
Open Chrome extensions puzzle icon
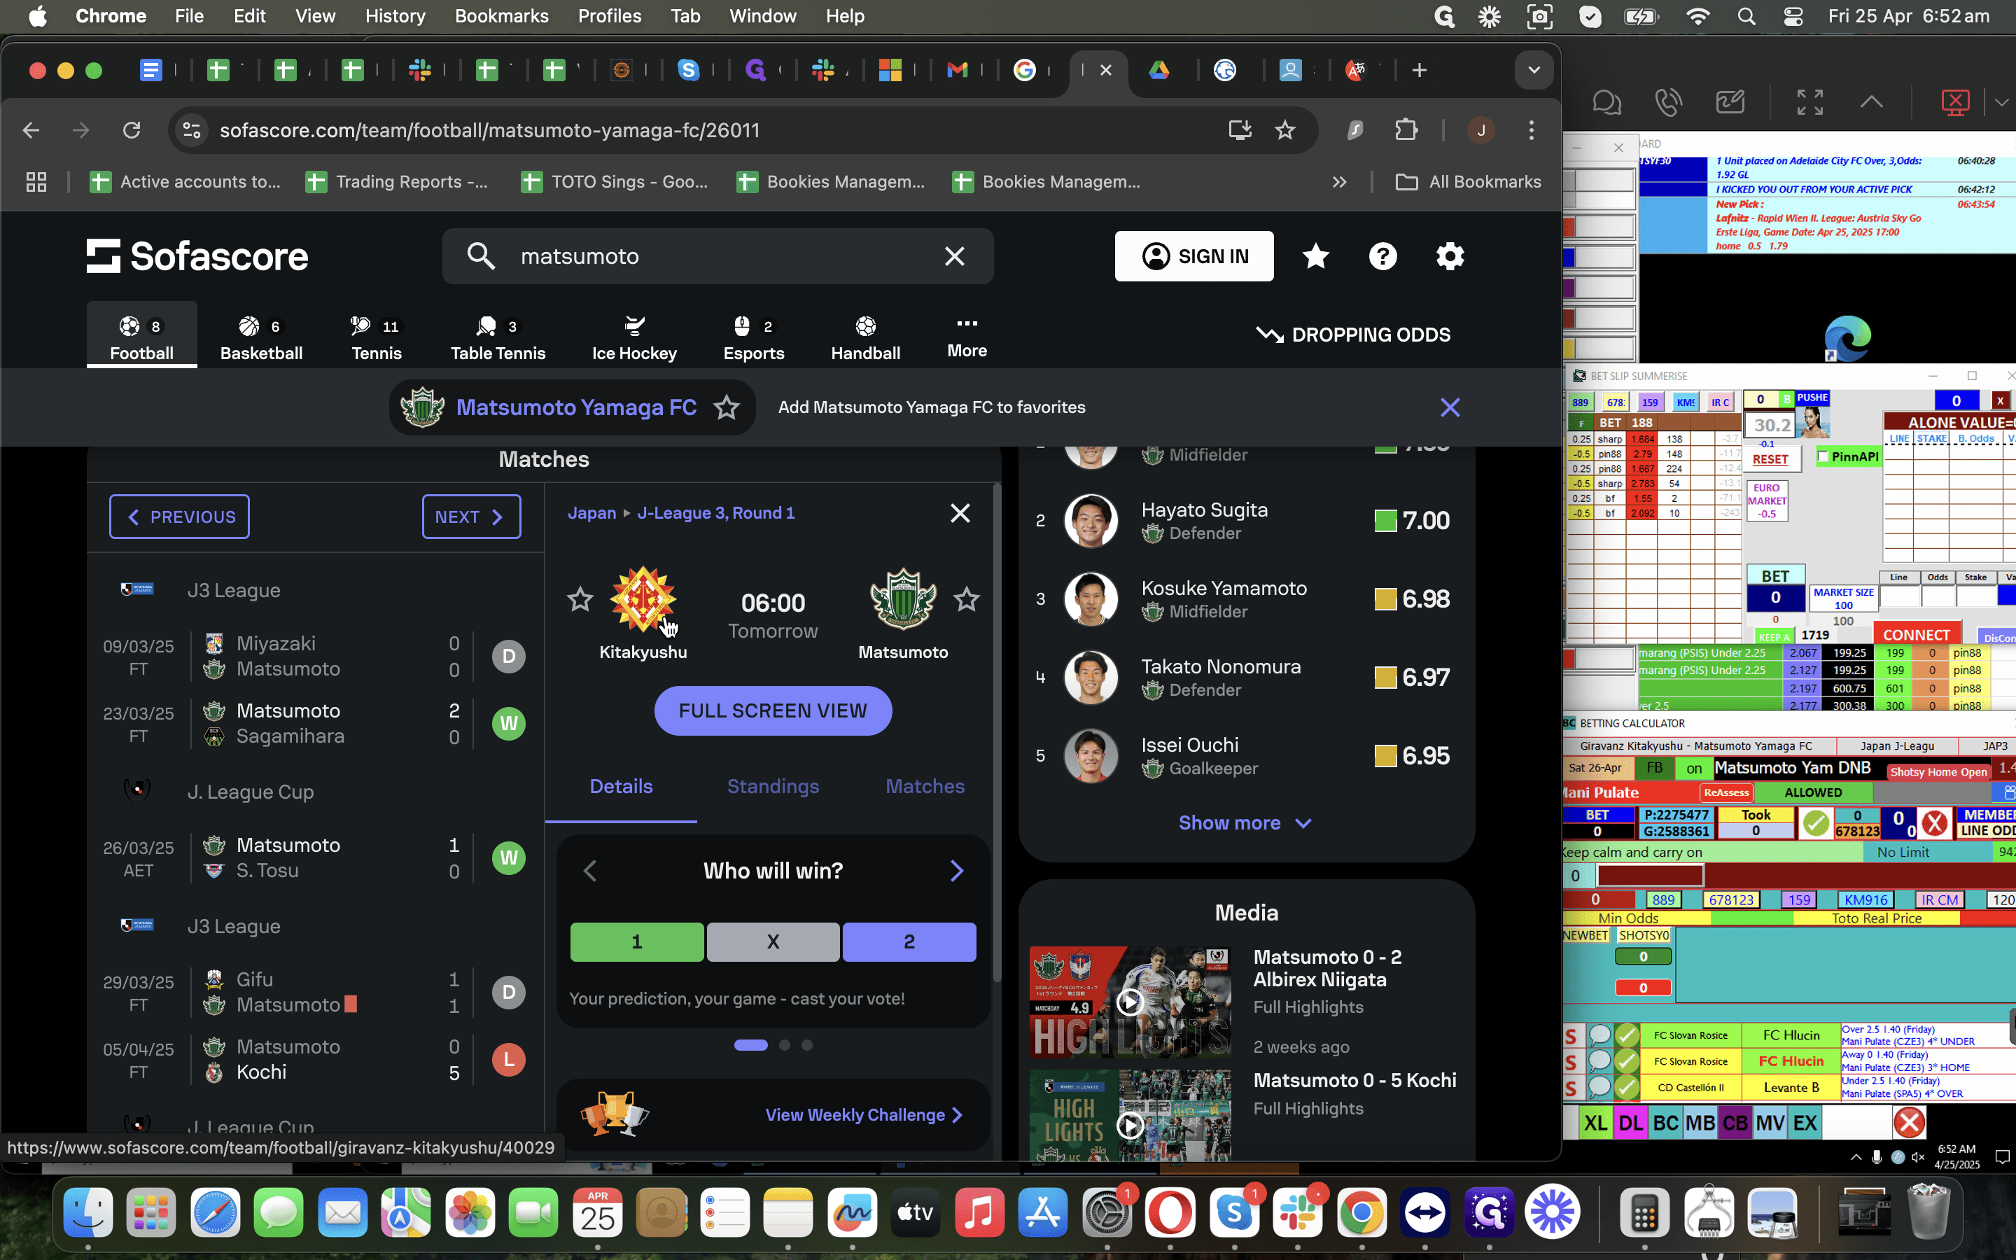(x=1406, y=130)
